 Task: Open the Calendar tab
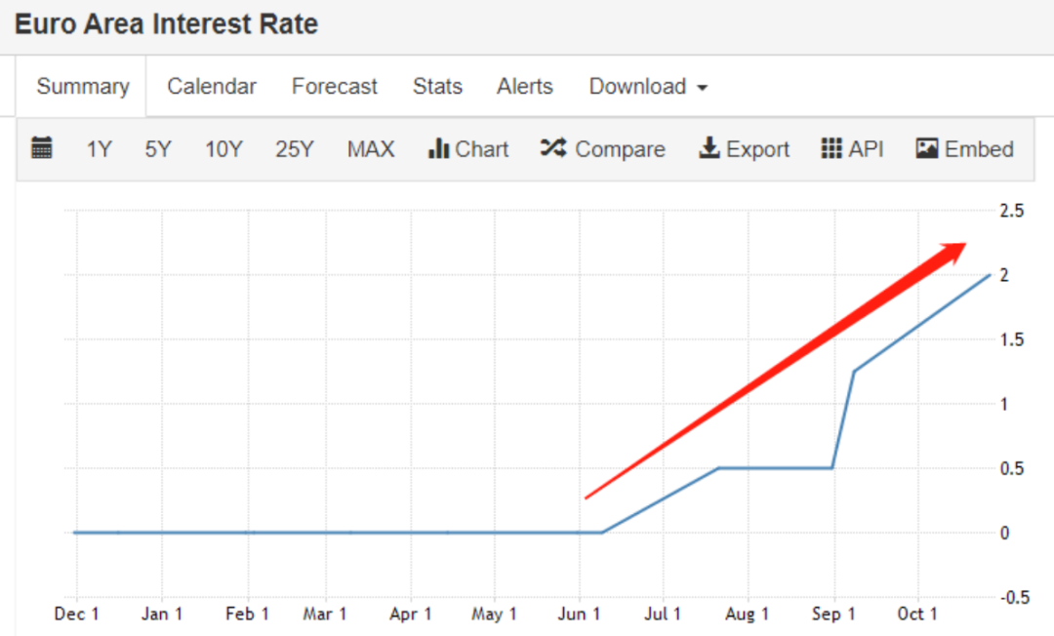212,86
